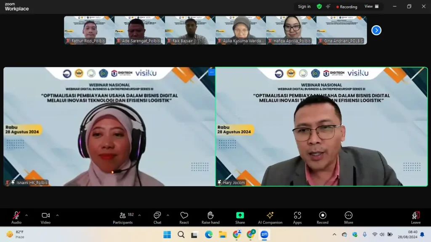The width and height of the screenshot is (431, 242).
Task: Expand audio settings chevron
Action: point(27,215)
